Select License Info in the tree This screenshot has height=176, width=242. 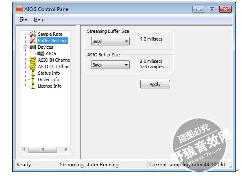tap(50, 86)
